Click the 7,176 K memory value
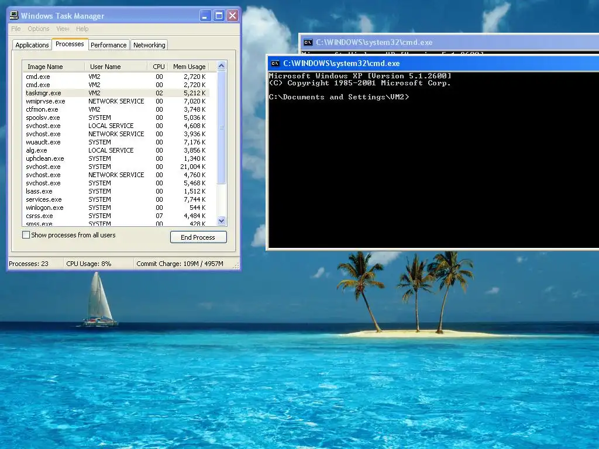Viewport: 599px width, 449px height. (194, 142)
